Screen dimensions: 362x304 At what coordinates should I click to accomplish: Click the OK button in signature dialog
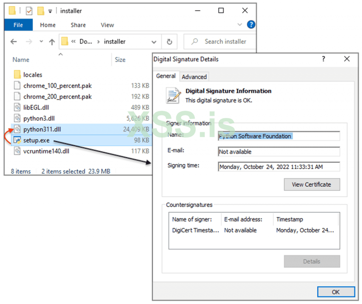[336, 292]
